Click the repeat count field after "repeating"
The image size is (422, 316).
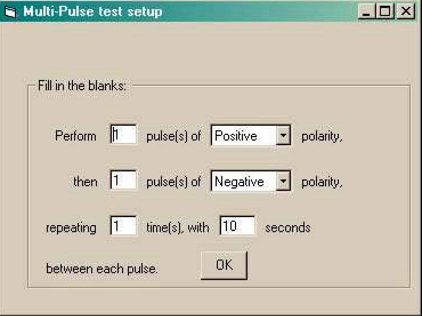(x=124, y=227)
